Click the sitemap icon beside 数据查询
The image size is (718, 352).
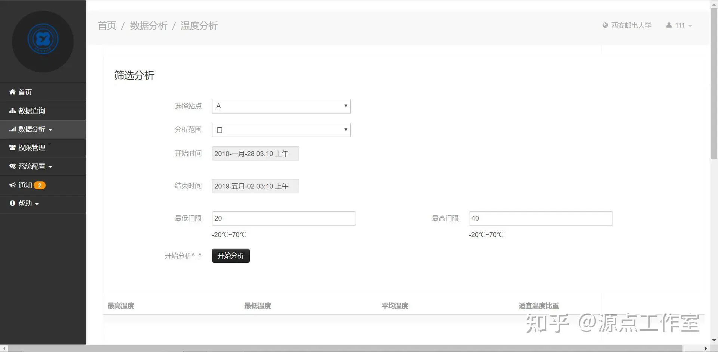(12, 110)
